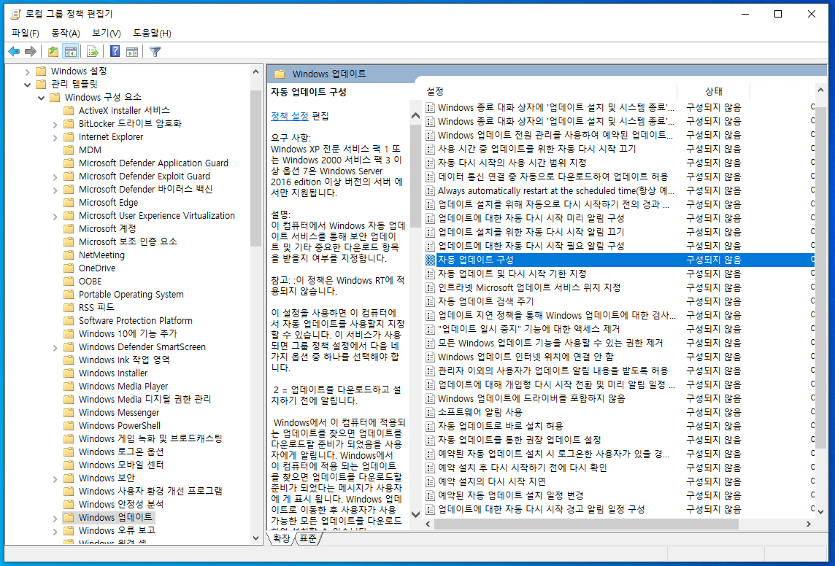
Task: Click the folder icon in Windows 업데이트 header
Action: (x=280, y=74)
